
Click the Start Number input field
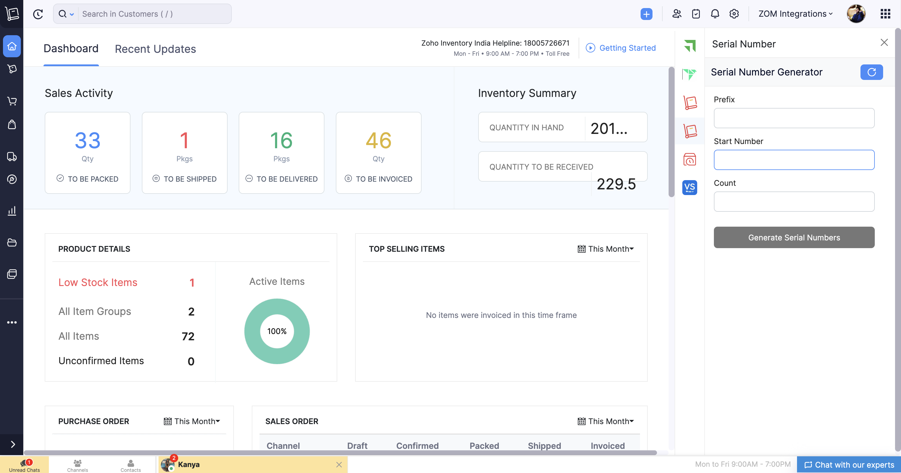tap(794, 160)
